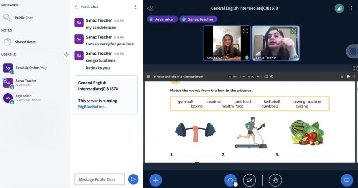Screen dimensions: 358x188
Task: Select Public Chat under Messages
Action: pyautogui.click(x=24, y=18)
